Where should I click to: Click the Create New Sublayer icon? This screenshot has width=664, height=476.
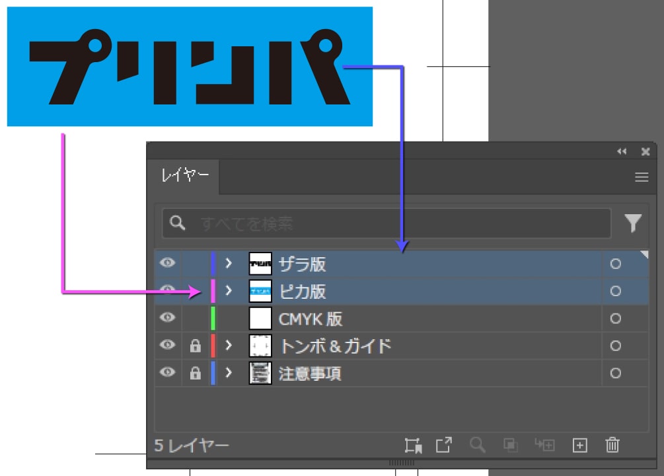pyautogui.click(x=545, y=446)
